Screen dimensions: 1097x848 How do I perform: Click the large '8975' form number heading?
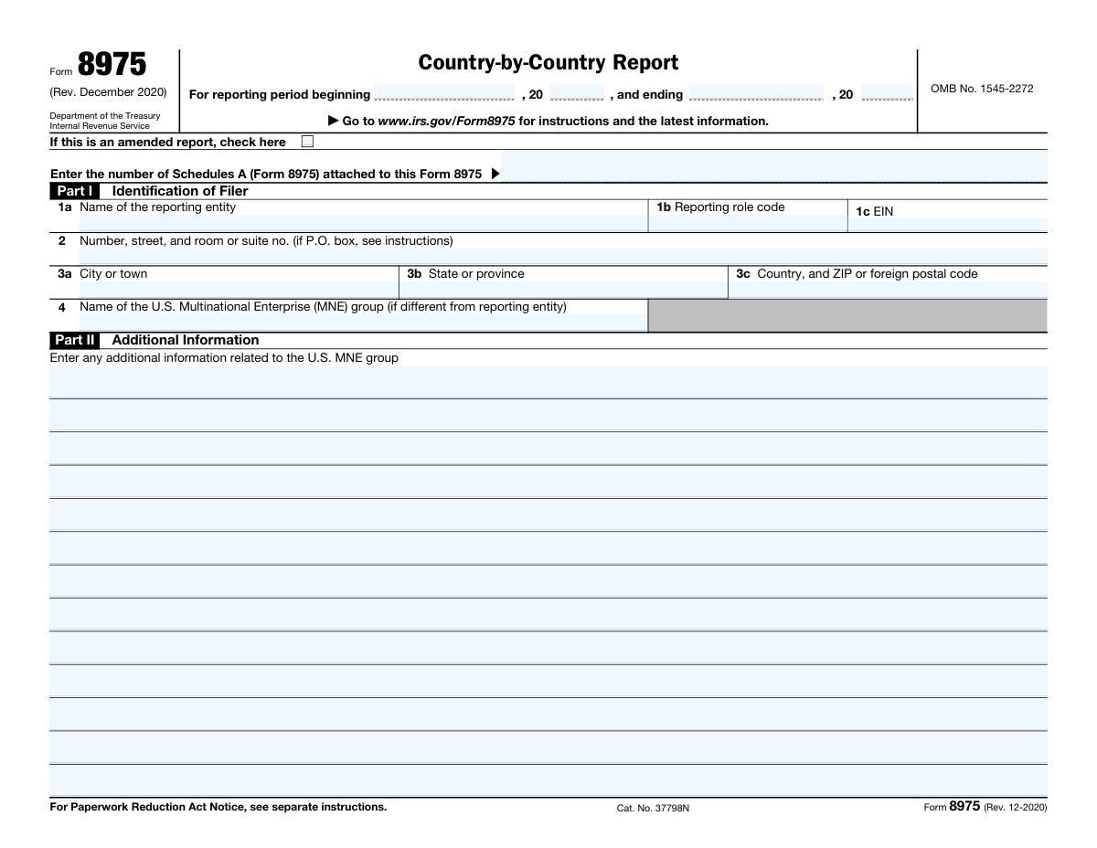[x=112, y=65]
